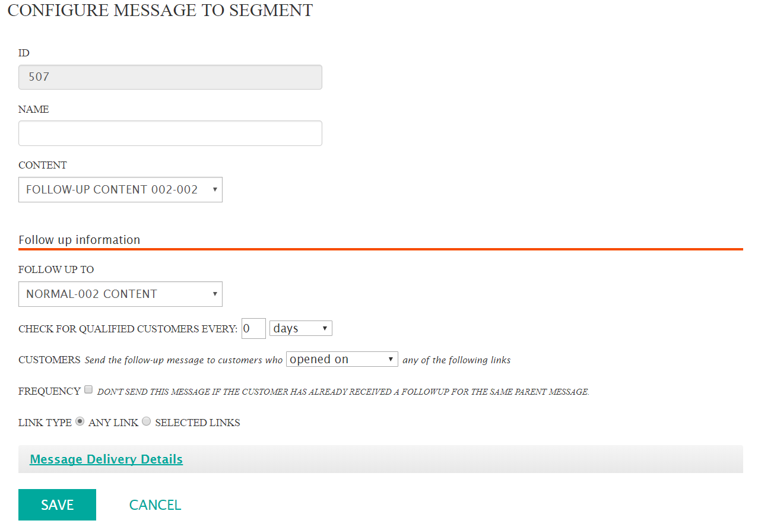Screen dimensions: 777x530
Task: Select the ANY LINK radio button
Action: tap(80, 421)
